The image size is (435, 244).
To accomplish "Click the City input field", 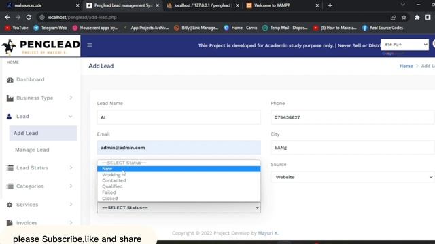I will (353, 148).
